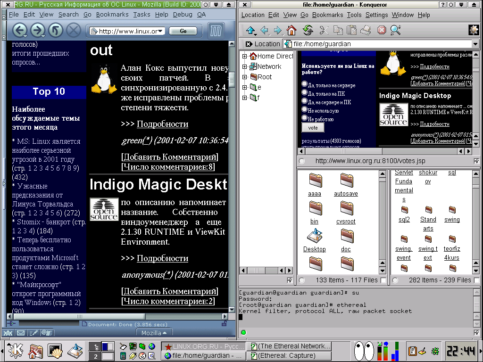Image resolution: width=483 pixels, height=362 pixels.
Task: Stop loading in Konqueror
Action: [x=382, y=30]
